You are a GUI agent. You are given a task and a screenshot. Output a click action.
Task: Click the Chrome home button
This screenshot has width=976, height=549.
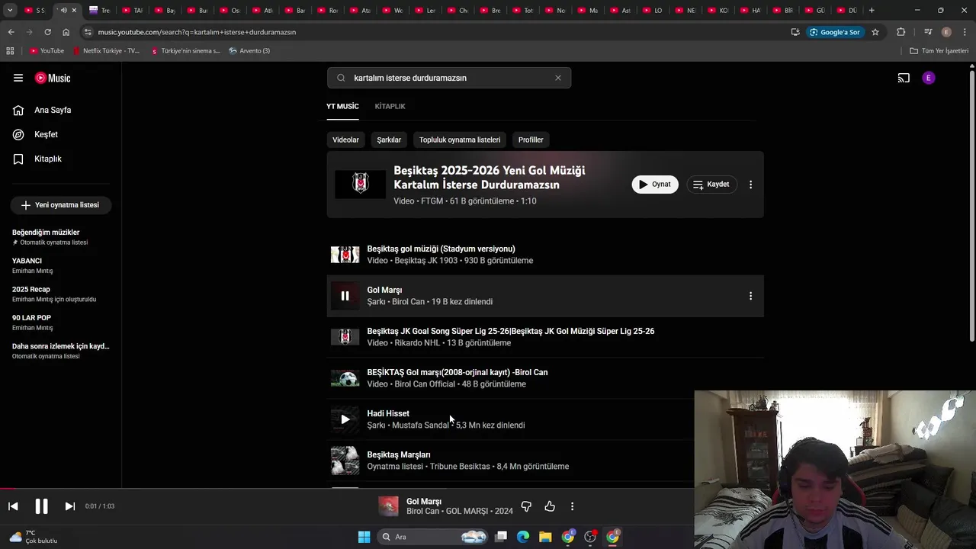[x=66, y=32]
